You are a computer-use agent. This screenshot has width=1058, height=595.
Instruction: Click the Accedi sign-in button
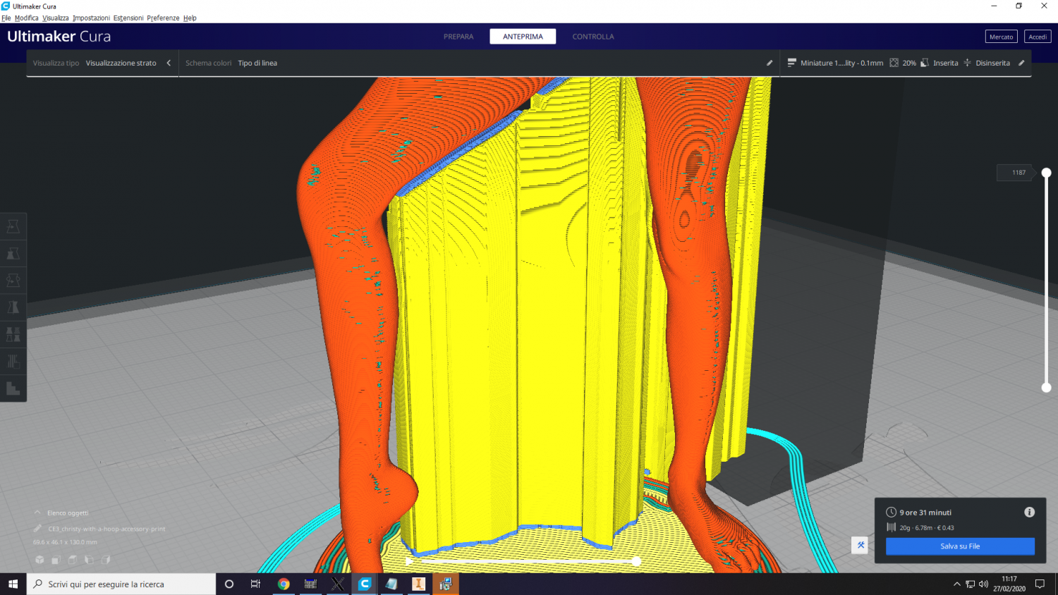[x=1038, y=37]
